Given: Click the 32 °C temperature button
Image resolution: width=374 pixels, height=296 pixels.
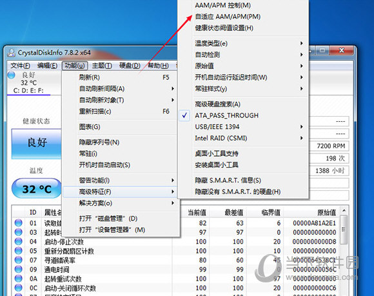Looking at the screenshot, I should 37,188.
